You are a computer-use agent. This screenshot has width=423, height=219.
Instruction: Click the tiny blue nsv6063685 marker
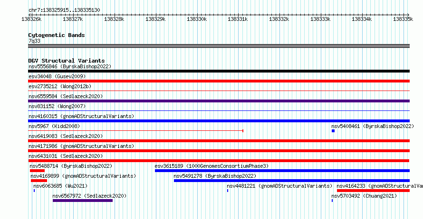(34, 191)
